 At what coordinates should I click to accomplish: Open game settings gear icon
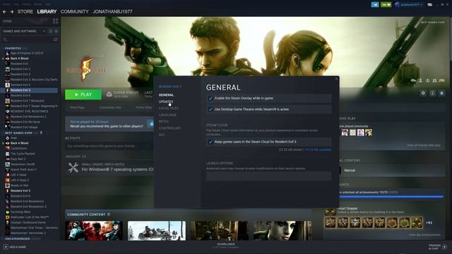(423, 93)
